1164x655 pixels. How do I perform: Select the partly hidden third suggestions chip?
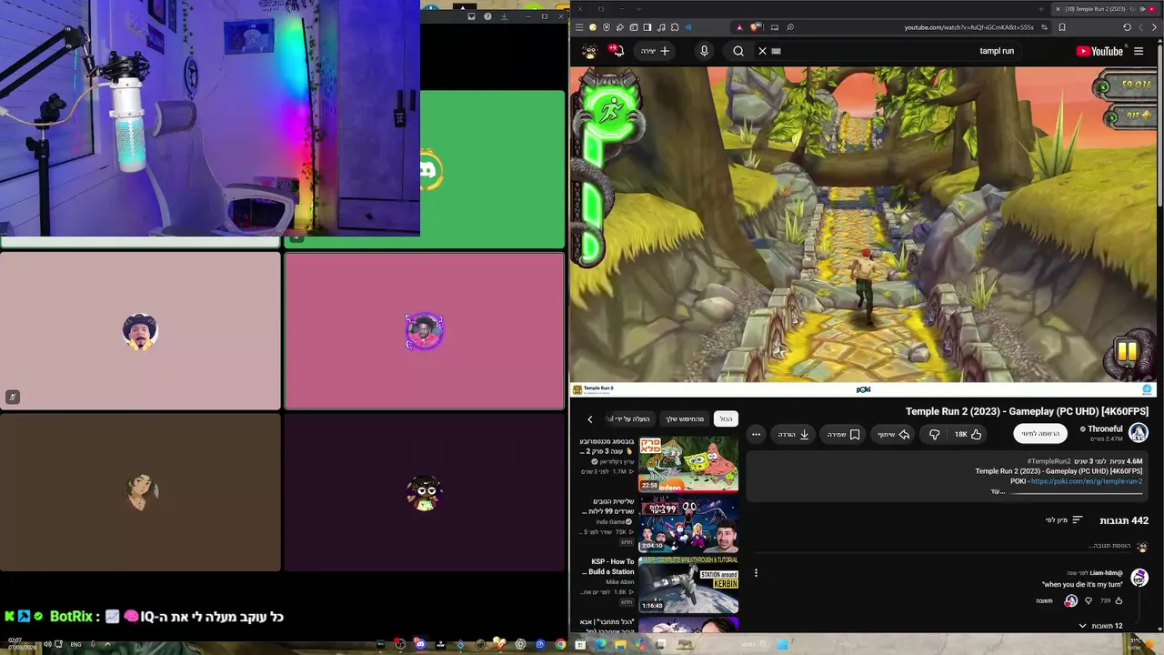pyautogui.click(x=630, y=419)
